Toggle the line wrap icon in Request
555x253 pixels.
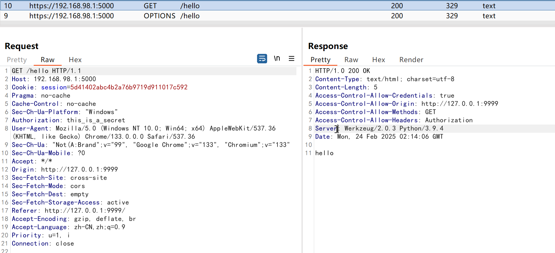(262, 58)
